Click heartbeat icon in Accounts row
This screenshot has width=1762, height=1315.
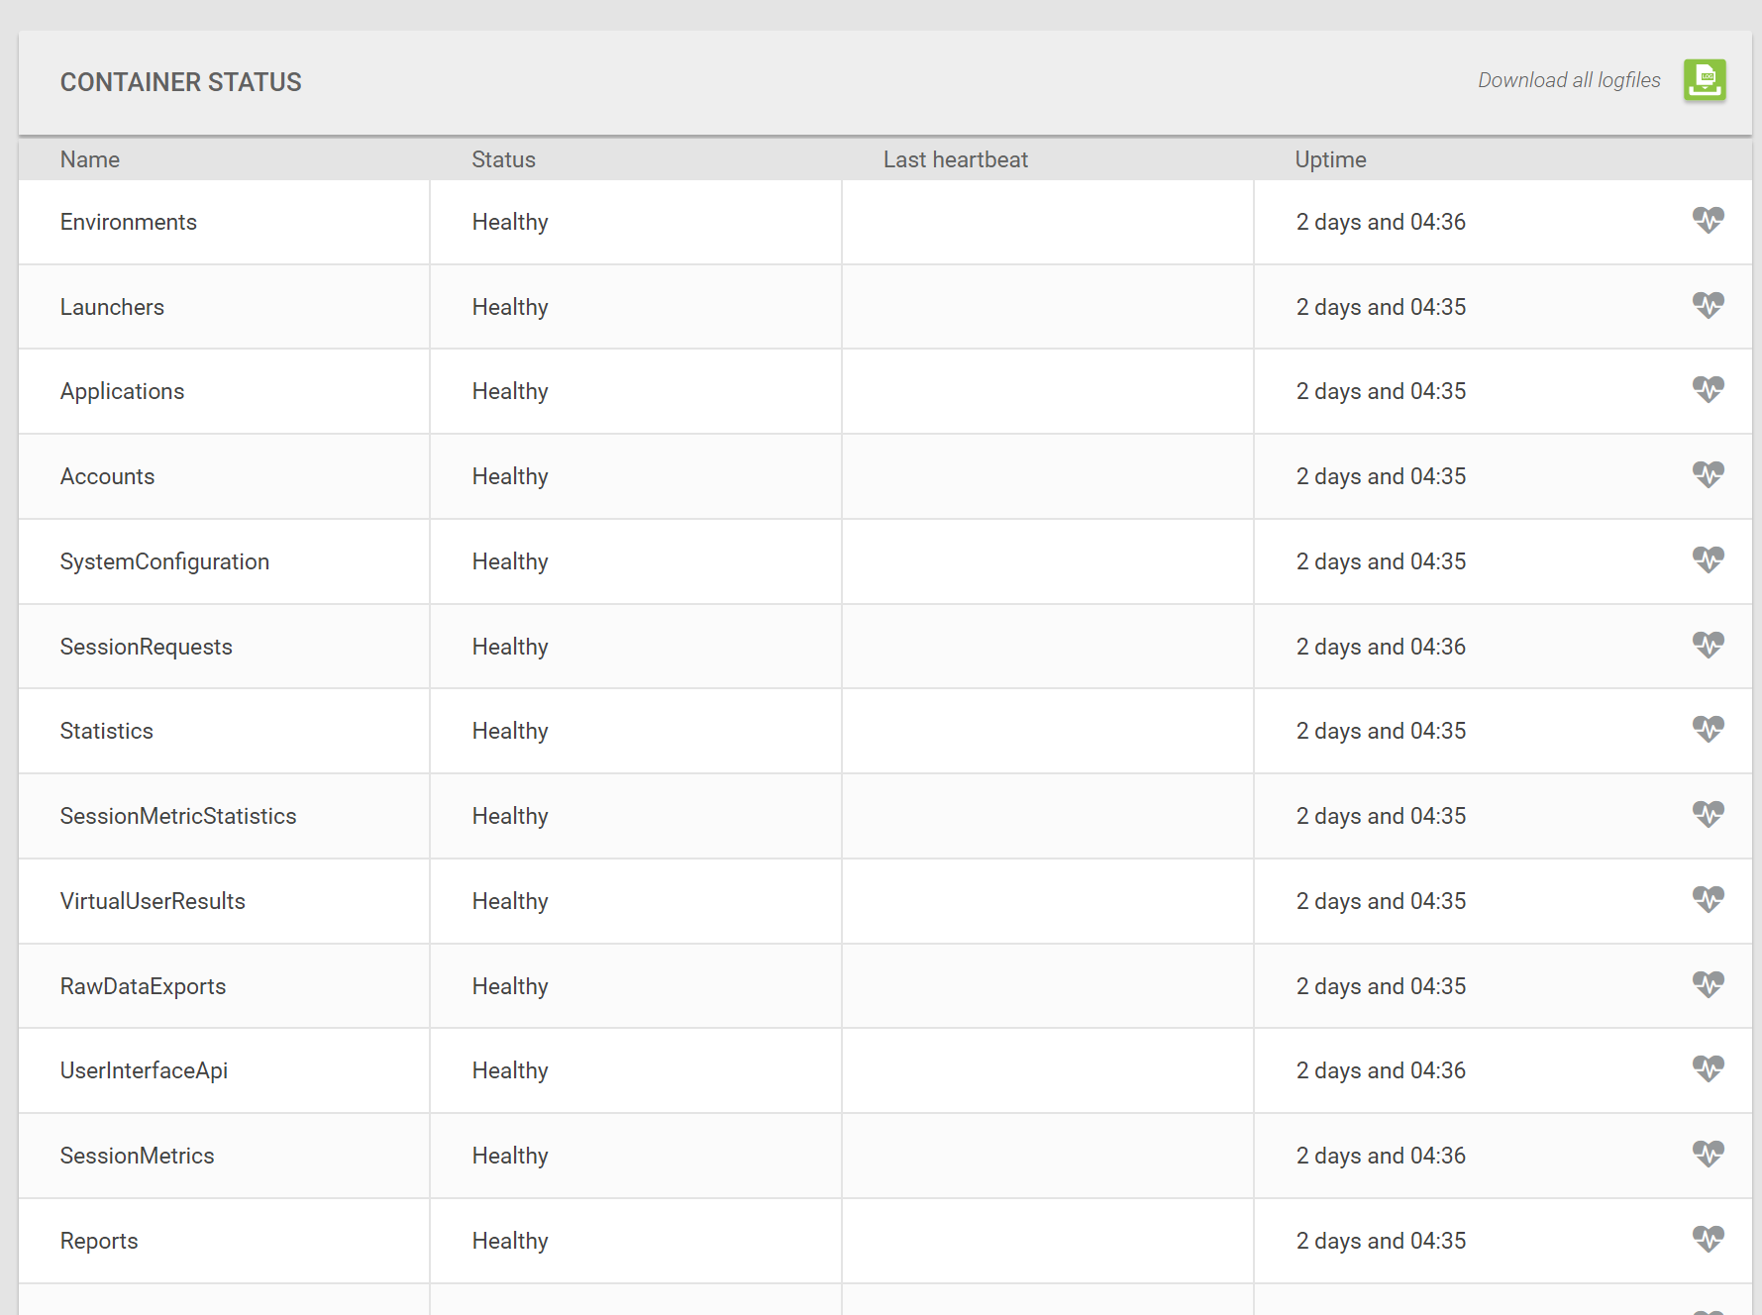pyautogui.click(x=1708, y=474)
